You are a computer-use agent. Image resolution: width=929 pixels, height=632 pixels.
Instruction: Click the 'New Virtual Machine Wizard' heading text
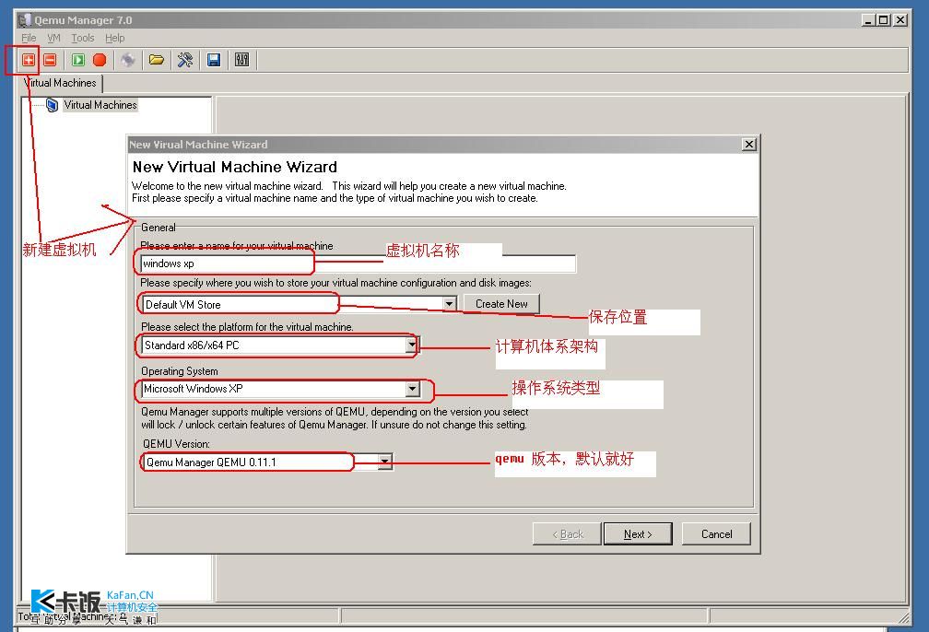(235, 167)
